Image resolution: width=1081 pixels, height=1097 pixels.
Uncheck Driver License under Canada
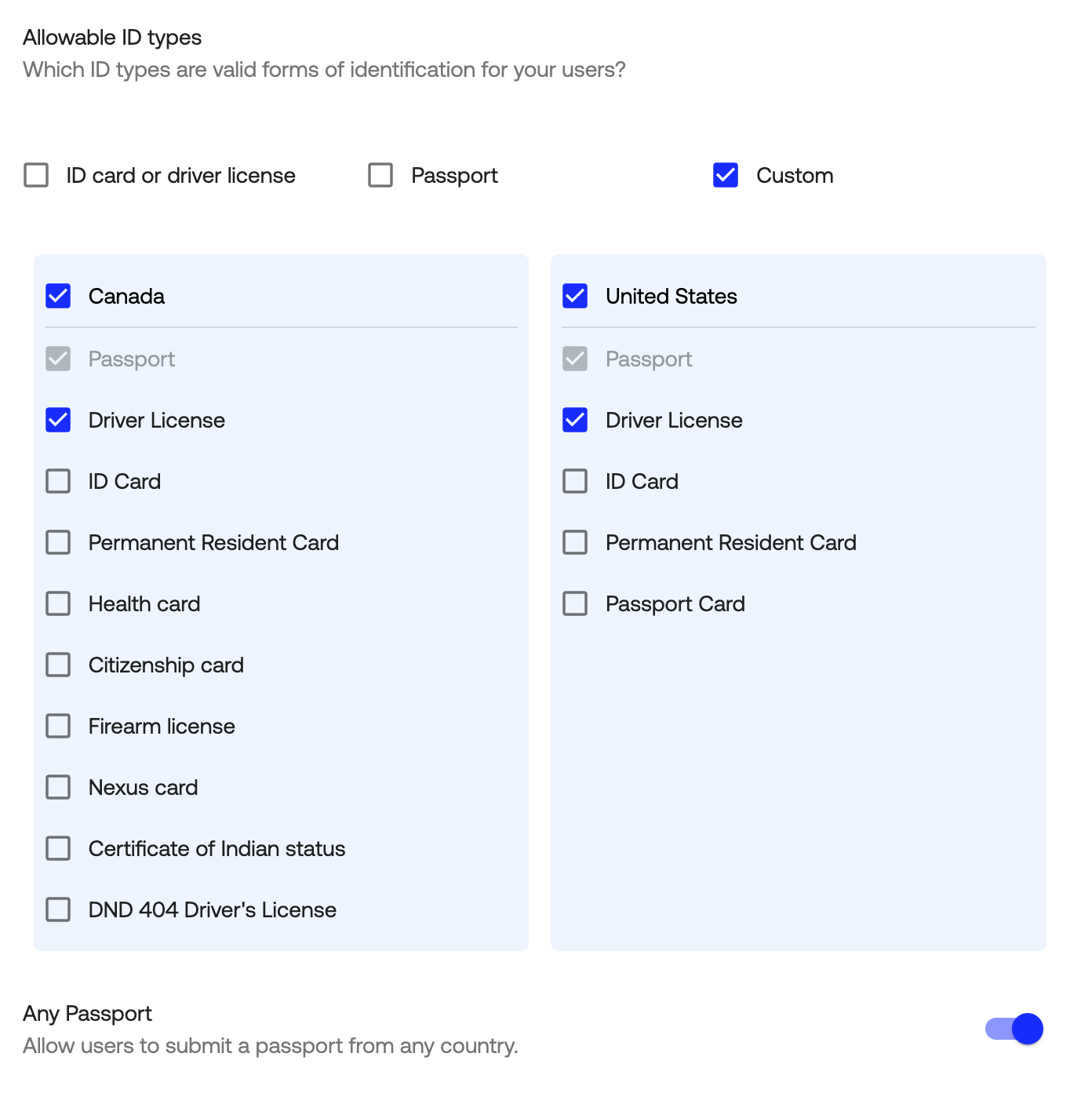(x=58, y=420)
